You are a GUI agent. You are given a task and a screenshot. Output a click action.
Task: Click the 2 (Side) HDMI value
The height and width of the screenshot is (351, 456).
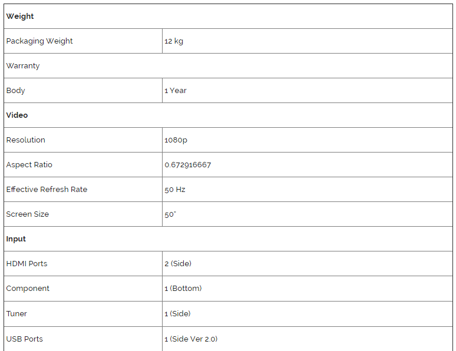[x=178, y=264]
